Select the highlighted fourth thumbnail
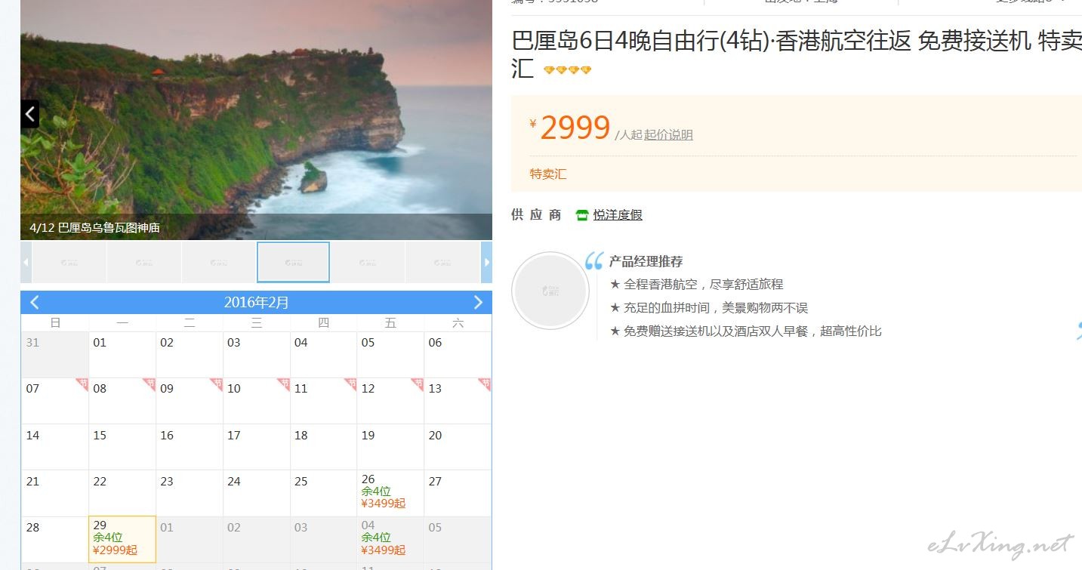The width and height of the screenshot is (1082, 570). tap(293, 262)
